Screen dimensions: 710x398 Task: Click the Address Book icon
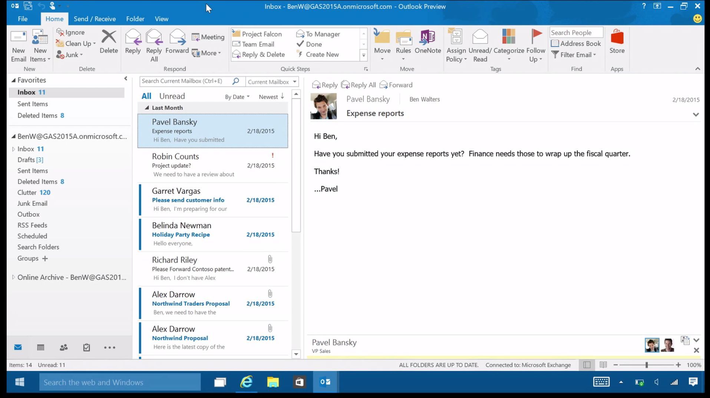[576, 43]
